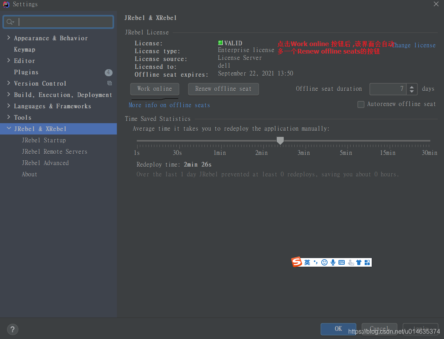This screenshot has height=339, width=444.
Task: Click the 'License Server' source value
Action: (x=240, y=58)
